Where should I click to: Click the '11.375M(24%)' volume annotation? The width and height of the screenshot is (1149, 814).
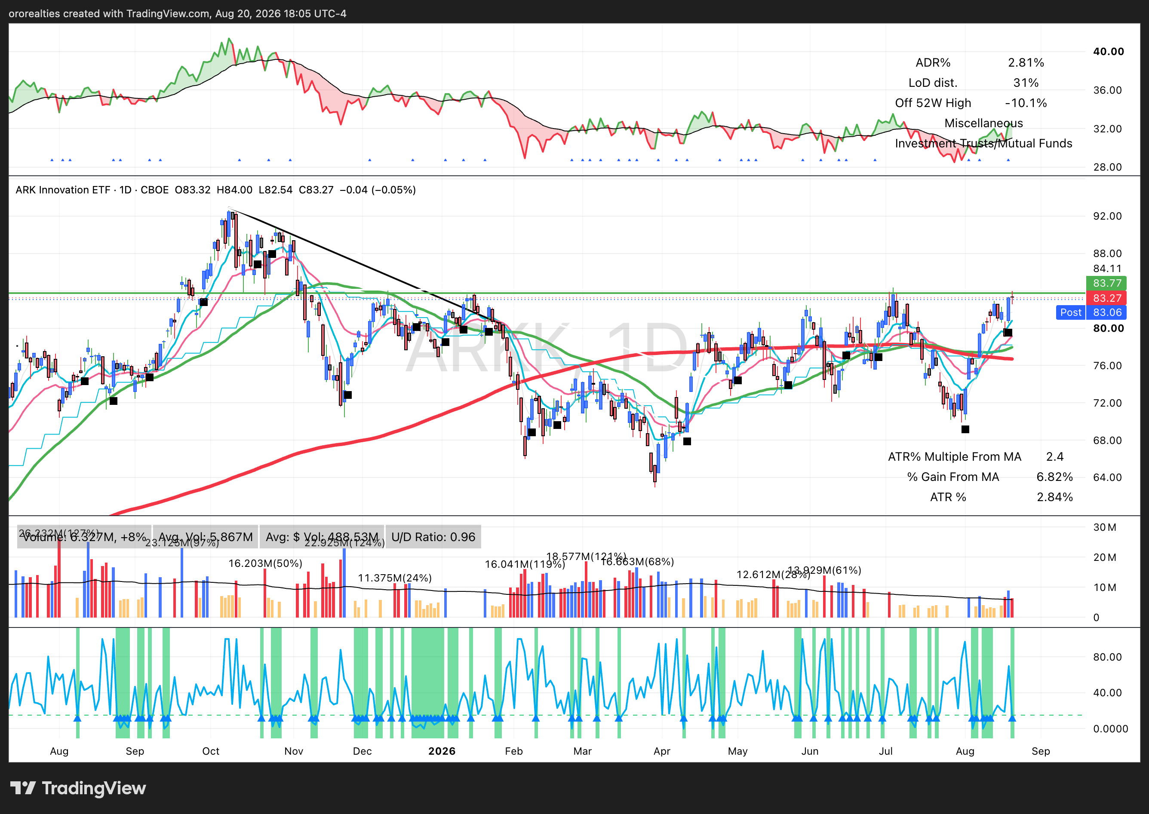coord(395,578)
